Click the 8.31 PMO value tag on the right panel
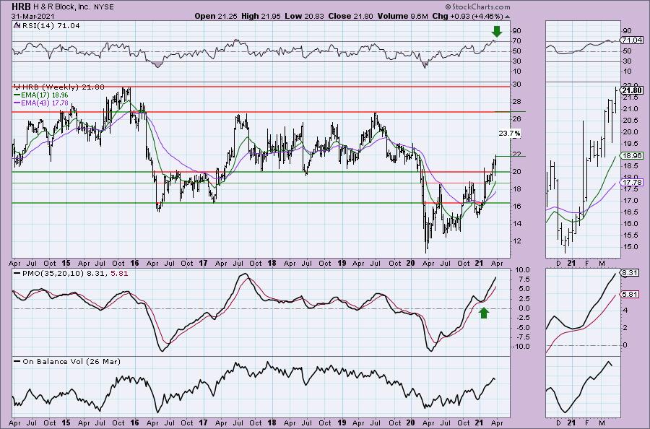Viewport: 650px width, 429px height. [x=630, y=273]
